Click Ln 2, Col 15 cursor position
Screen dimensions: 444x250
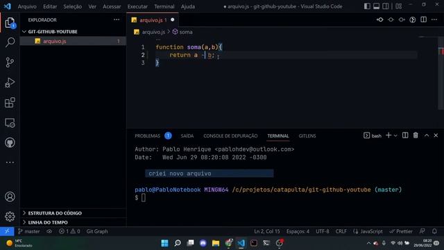[266, 231]
